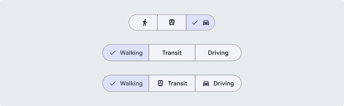Toggle Transit in the text-only segmented button
Screen dimensions: 344x106
pyautogui.click(x=172, y=53)
